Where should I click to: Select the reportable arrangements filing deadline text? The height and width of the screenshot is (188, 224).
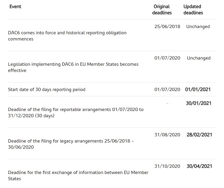76,112
